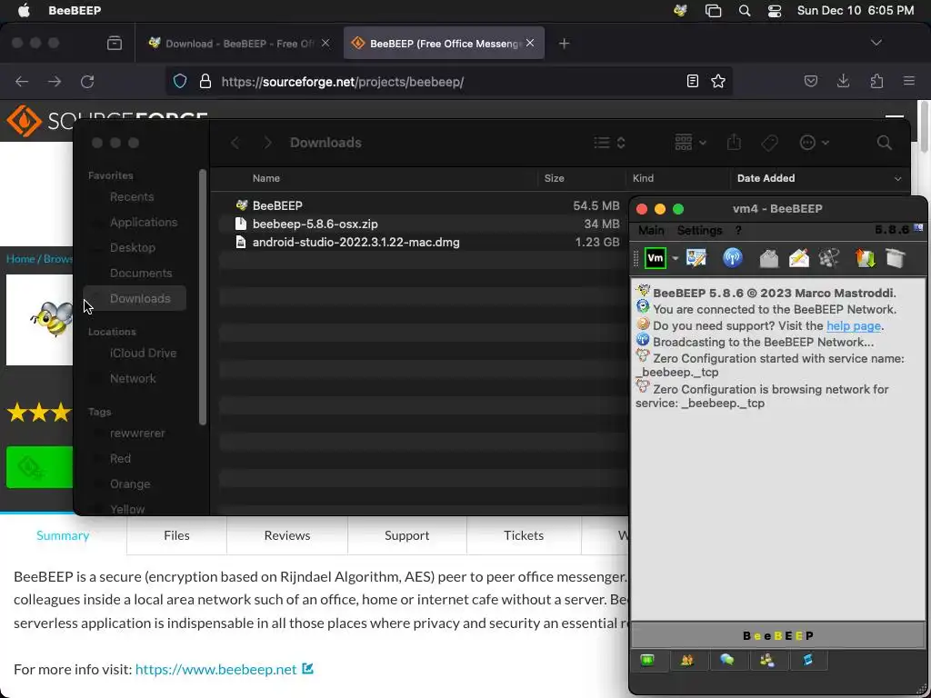Select the groups tab at BeeBEEP bottom
The height and width of the screenshot is (698, 931).
[767, 660]
